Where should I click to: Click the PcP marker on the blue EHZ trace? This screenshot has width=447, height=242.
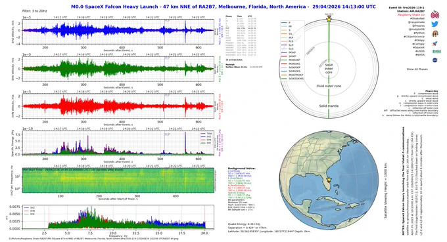[167, 21]
